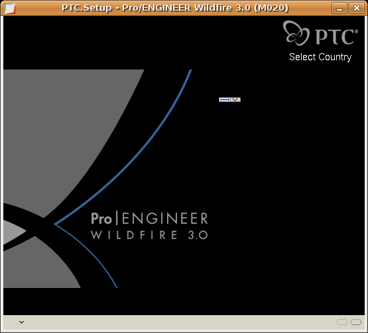The height and width of the screenshot is (333, 368).
Task: Click the 'Select Country' label
Action: coord(320,57)
